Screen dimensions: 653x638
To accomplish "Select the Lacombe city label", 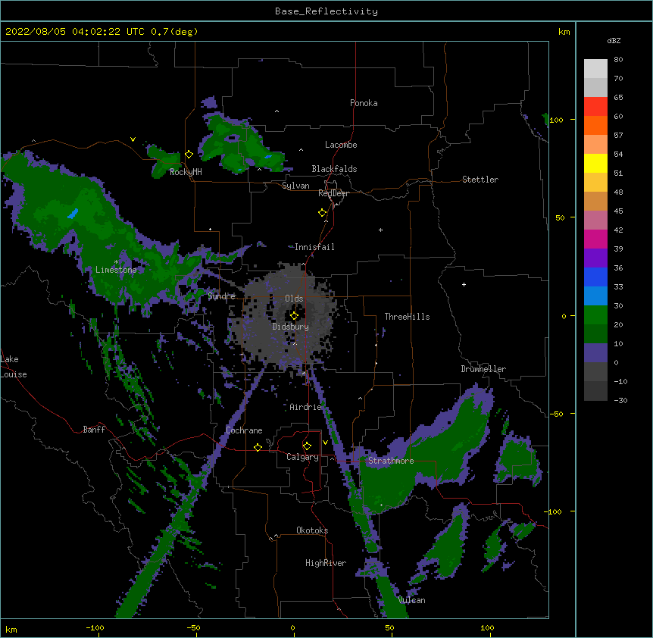I will [x=341, y=145].
